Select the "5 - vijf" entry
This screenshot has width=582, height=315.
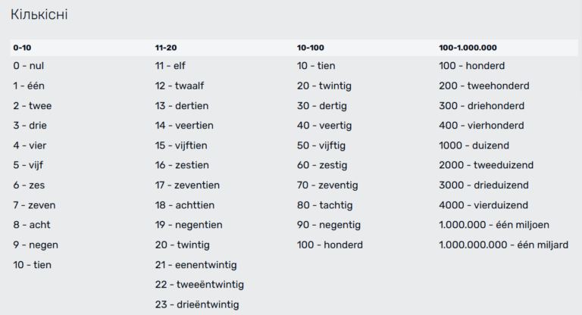tap(30, 165)
